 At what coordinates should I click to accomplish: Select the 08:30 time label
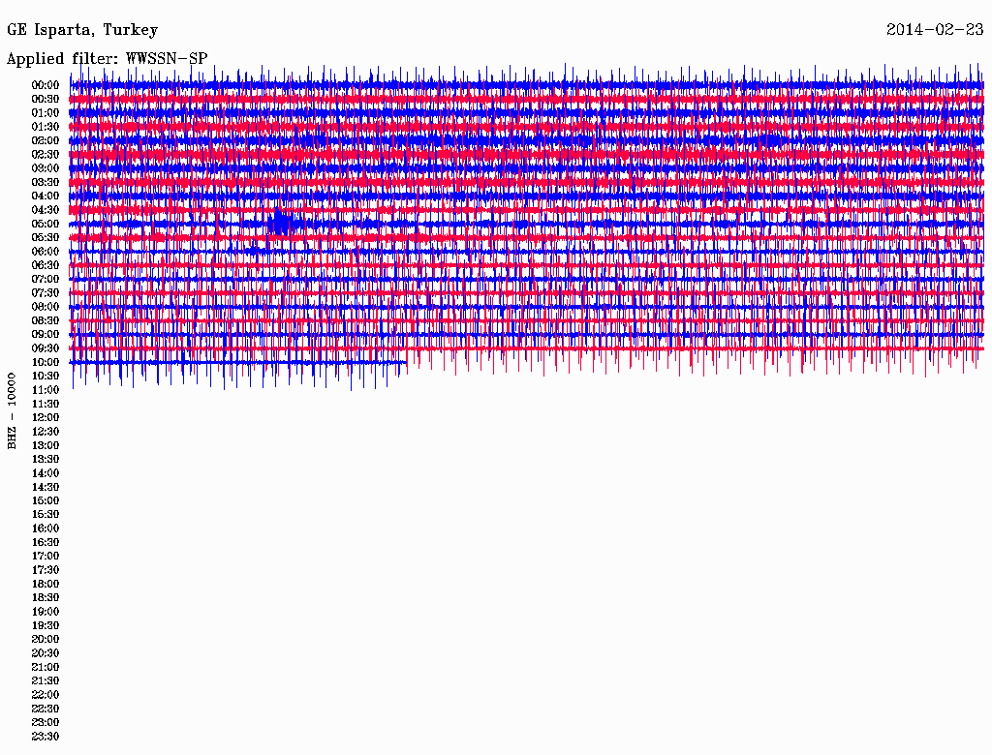pos(46,321)
